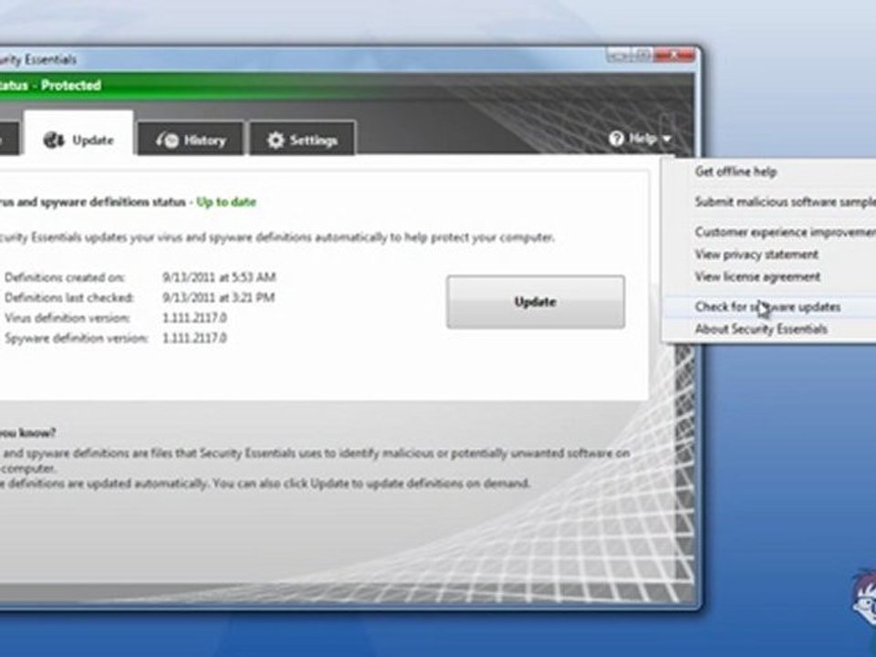Click the Definitions created on label
Image resolution: width=876 pixels, height=657 pixels.
pos(64,277)
